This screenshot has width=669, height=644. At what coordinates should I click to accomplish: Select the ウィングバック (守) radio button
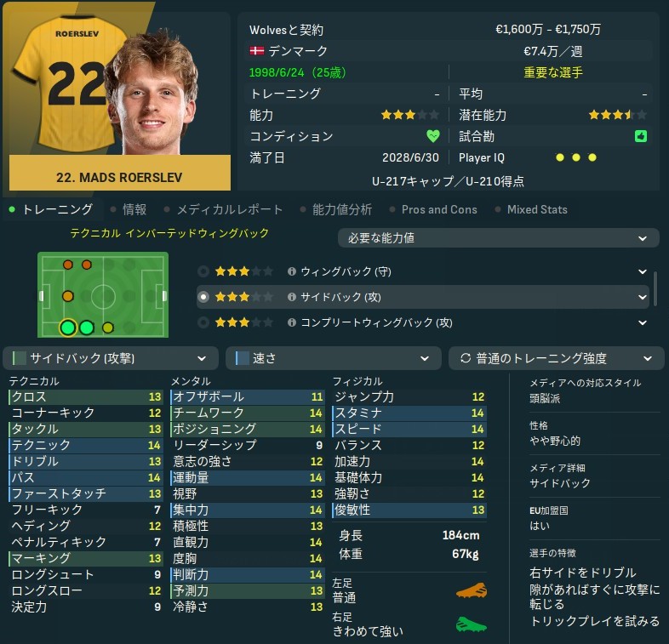[203, 271]
